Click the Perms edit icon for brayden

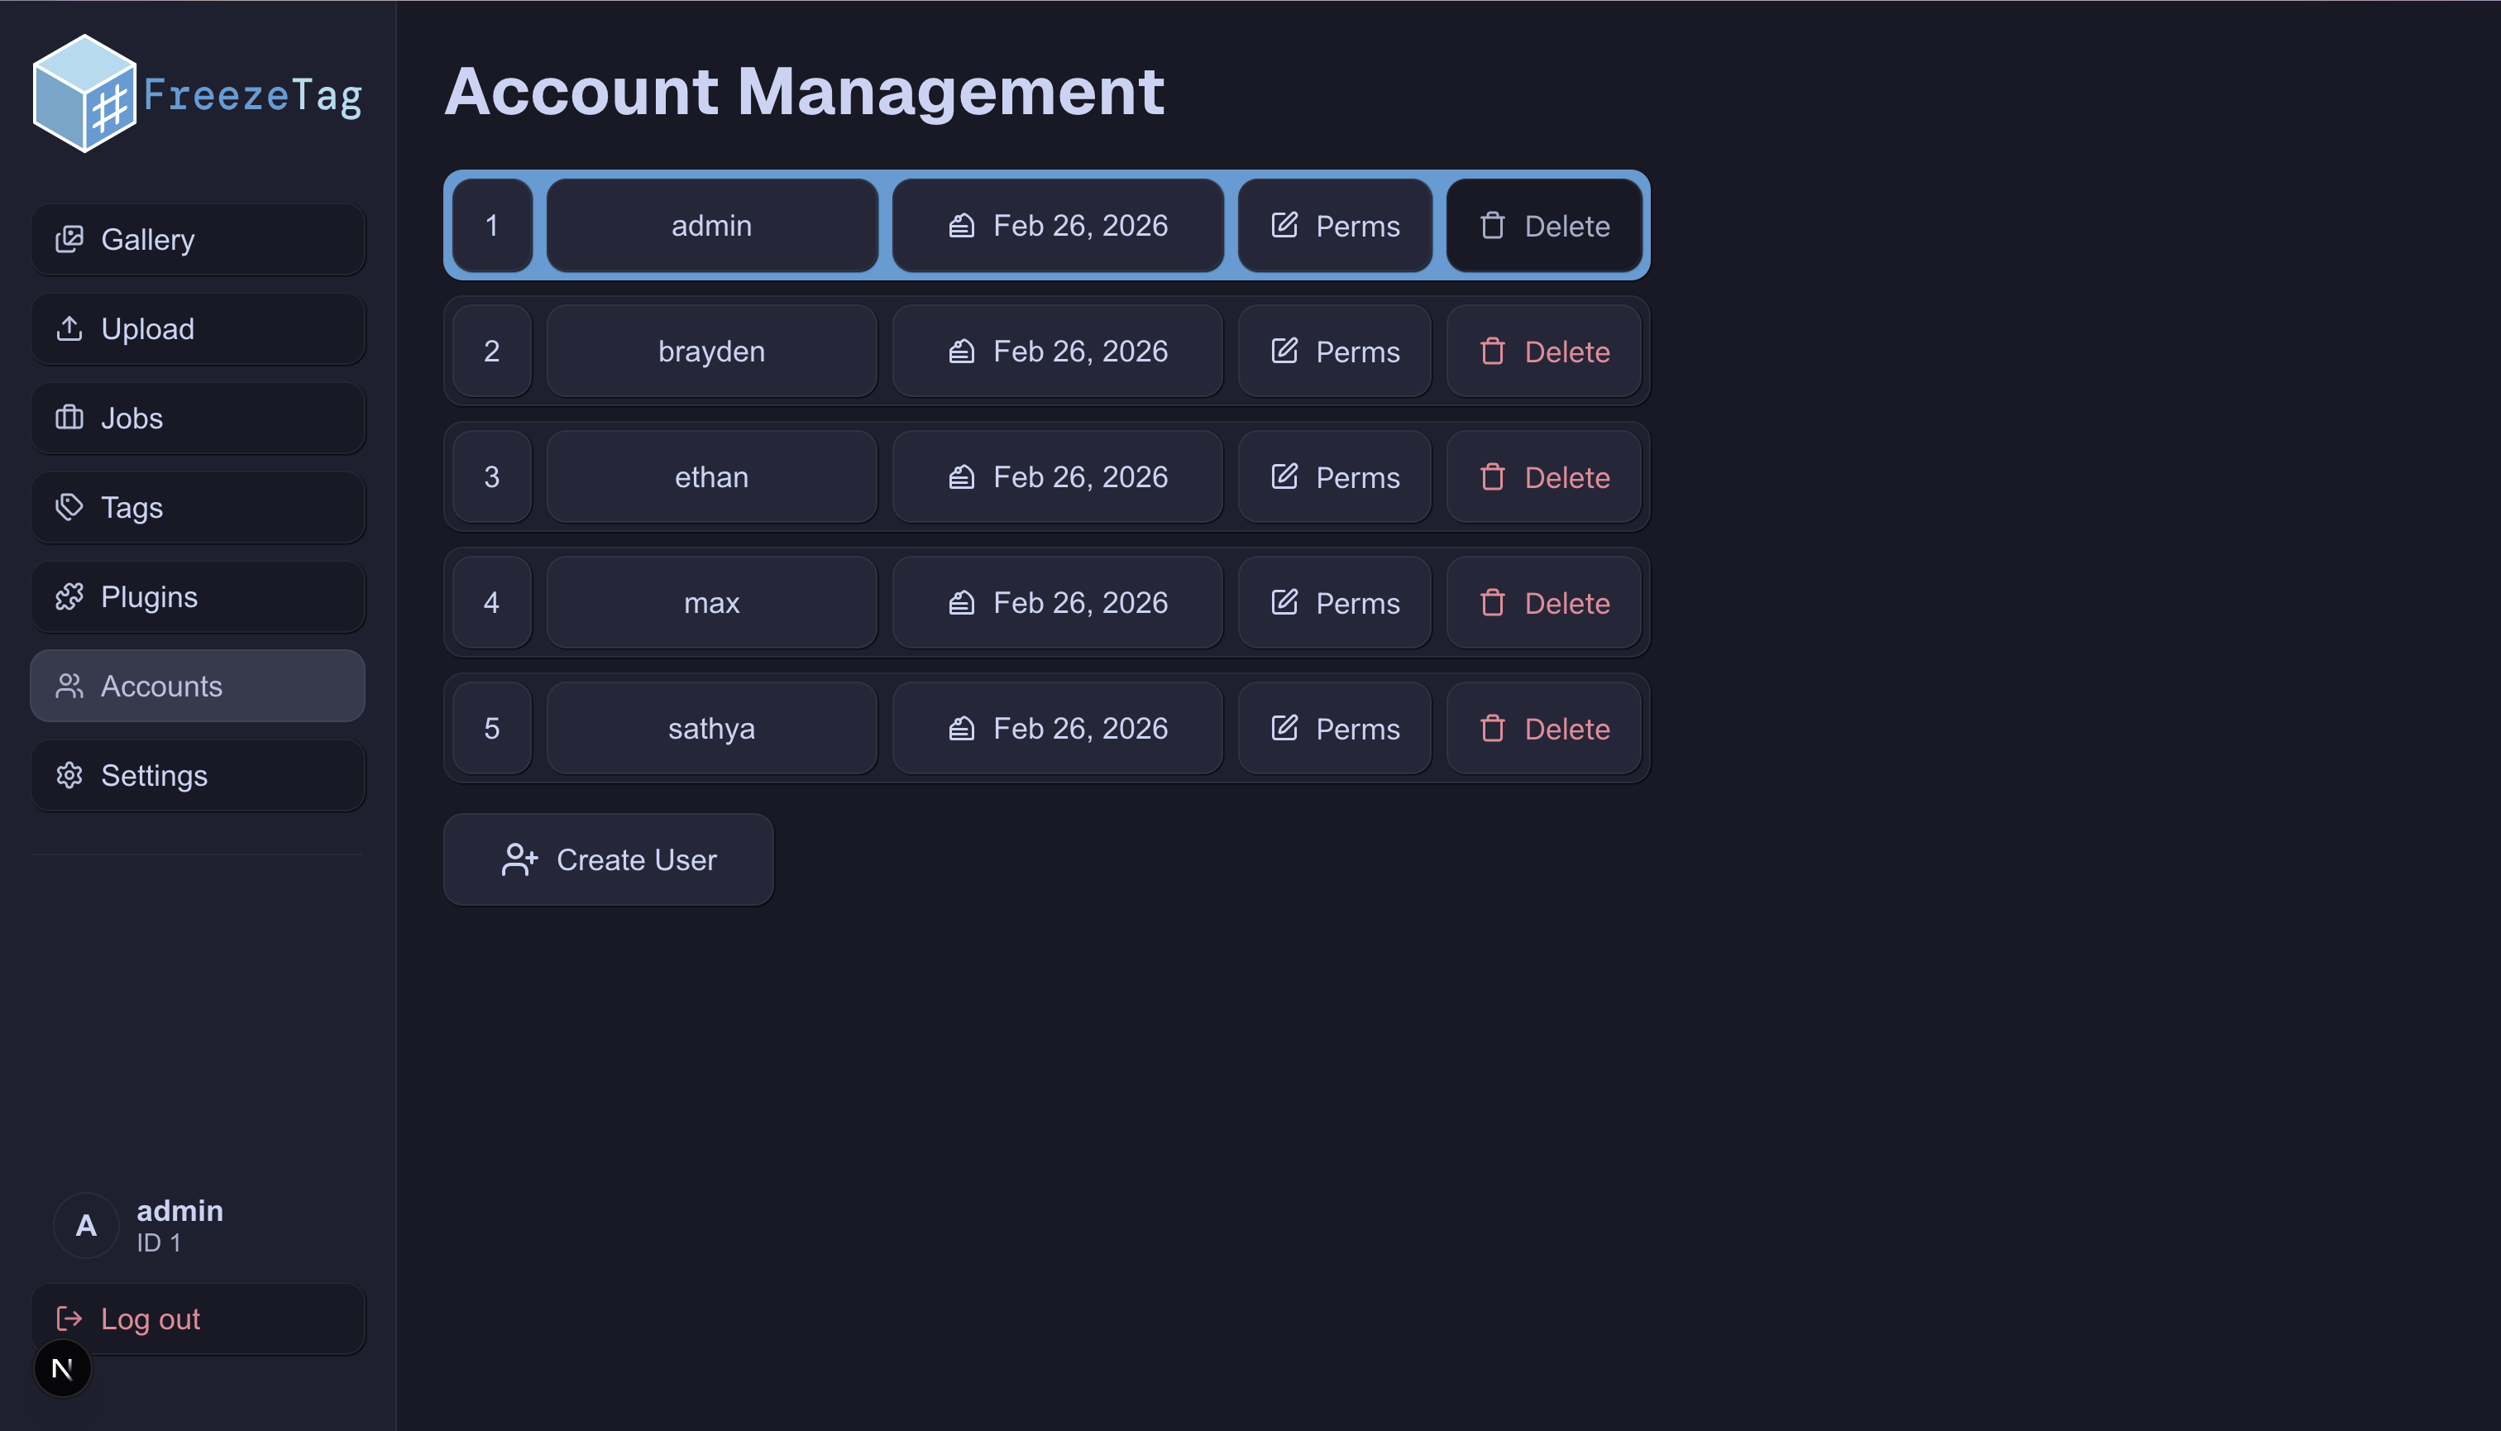[x=1284, y=351]
